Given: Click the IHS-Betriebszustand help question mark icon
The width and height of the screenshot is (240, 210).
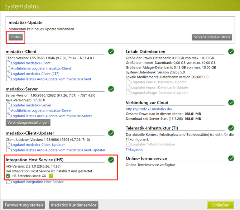Looking at the screenshot, I should click(51, 176).
